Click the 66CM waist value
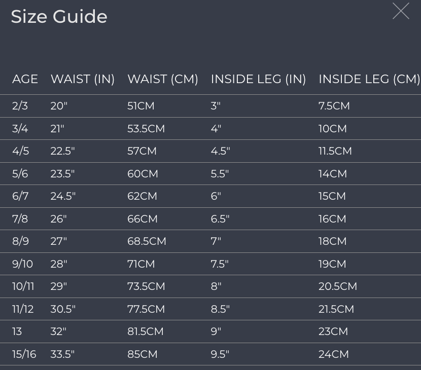This screenshot has height=370, width=421. 143,218
